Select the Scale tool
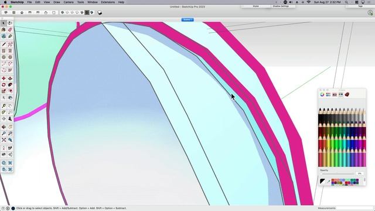The width and height of the screenshot is (375, 211). click(4, 91)
